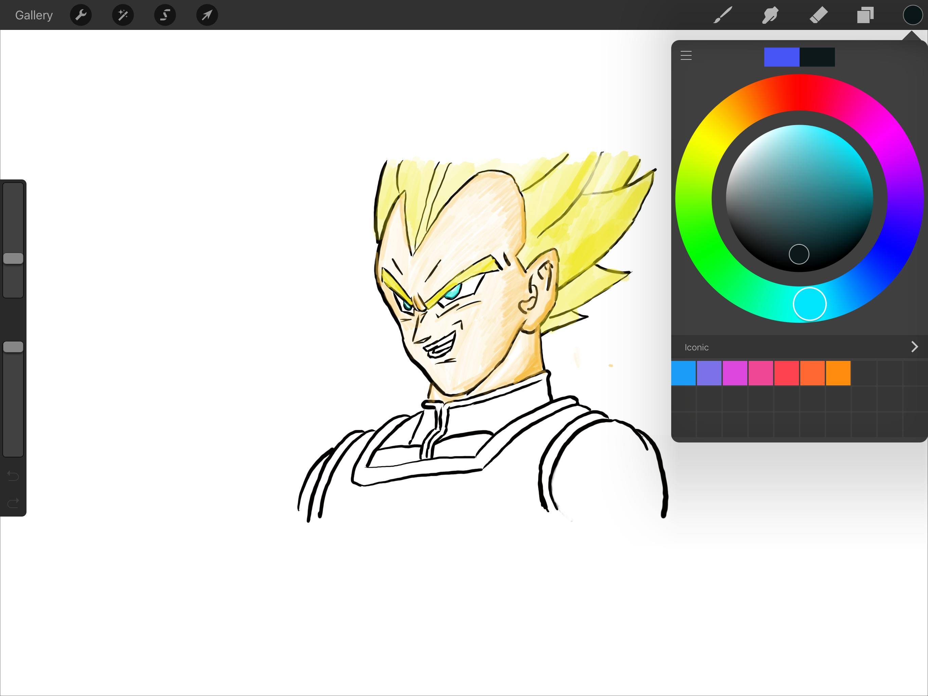Pick the blue-violet previous color swatch

coord(782,57)
